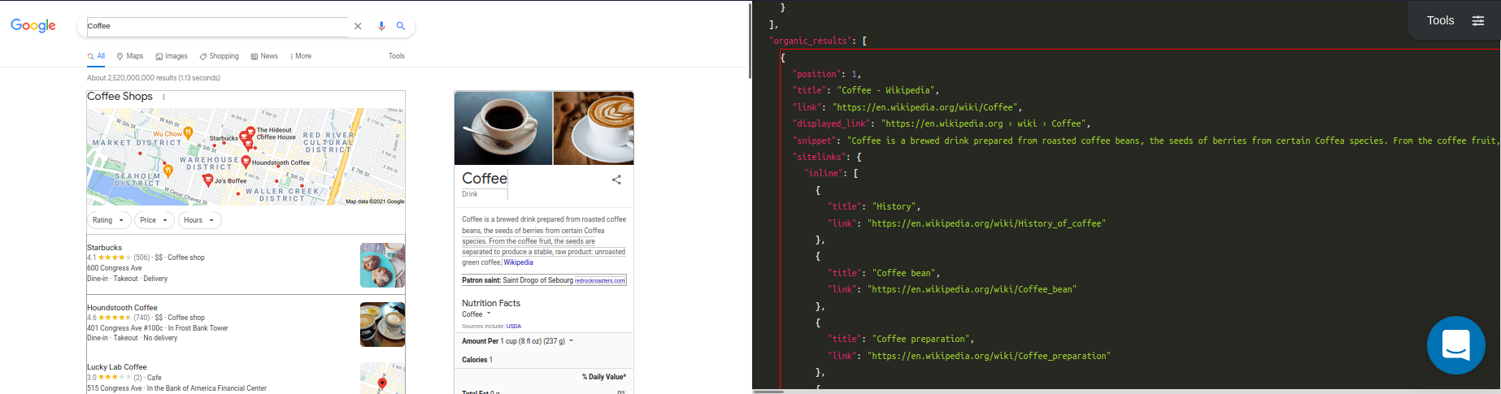
Task: Click the Coffee_bean link value
Action: coord(972,289)
